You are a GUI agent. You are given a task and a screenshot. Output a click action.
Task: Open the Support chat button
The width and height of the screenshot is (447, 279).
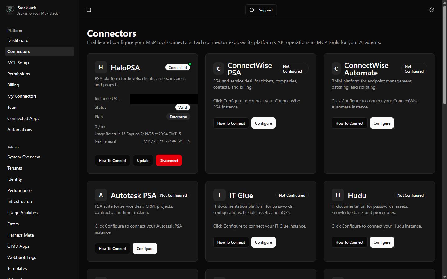[x=261, y=10]
